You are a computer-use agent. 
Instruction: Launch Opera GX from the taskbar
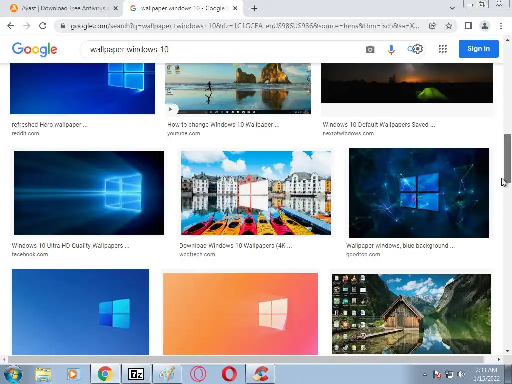pos(198,374)
